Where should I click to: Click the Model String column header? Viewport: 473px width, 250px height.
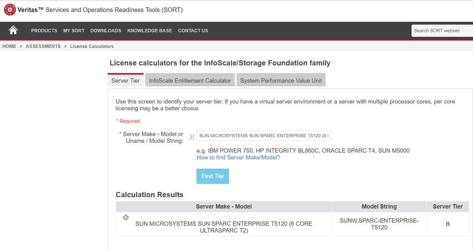[x=379, y=207]
